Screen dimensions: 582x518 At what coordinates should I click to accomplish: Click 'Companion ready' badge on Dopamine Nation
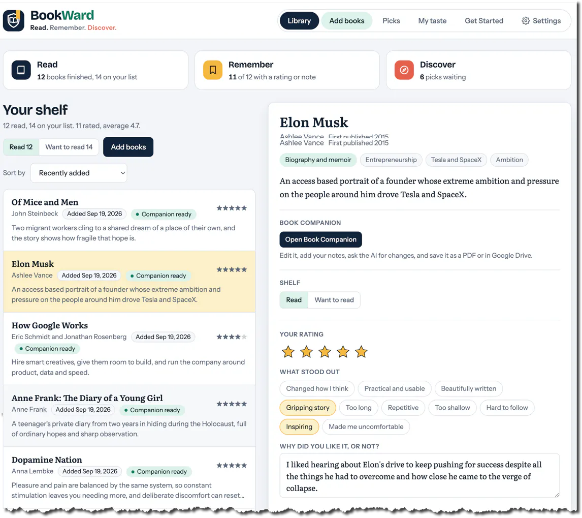159,472
